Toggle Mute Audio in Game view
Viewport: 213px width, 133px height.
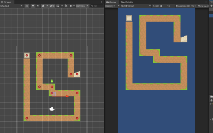203,6
